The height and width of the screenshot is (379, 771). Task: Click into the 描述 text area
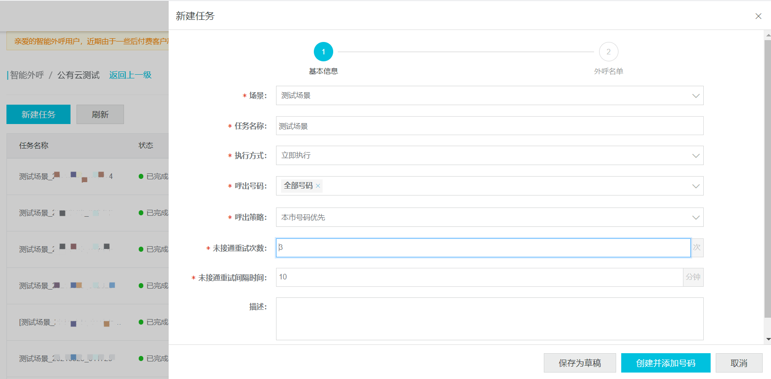pyautogui.click(x=489, y=319)
